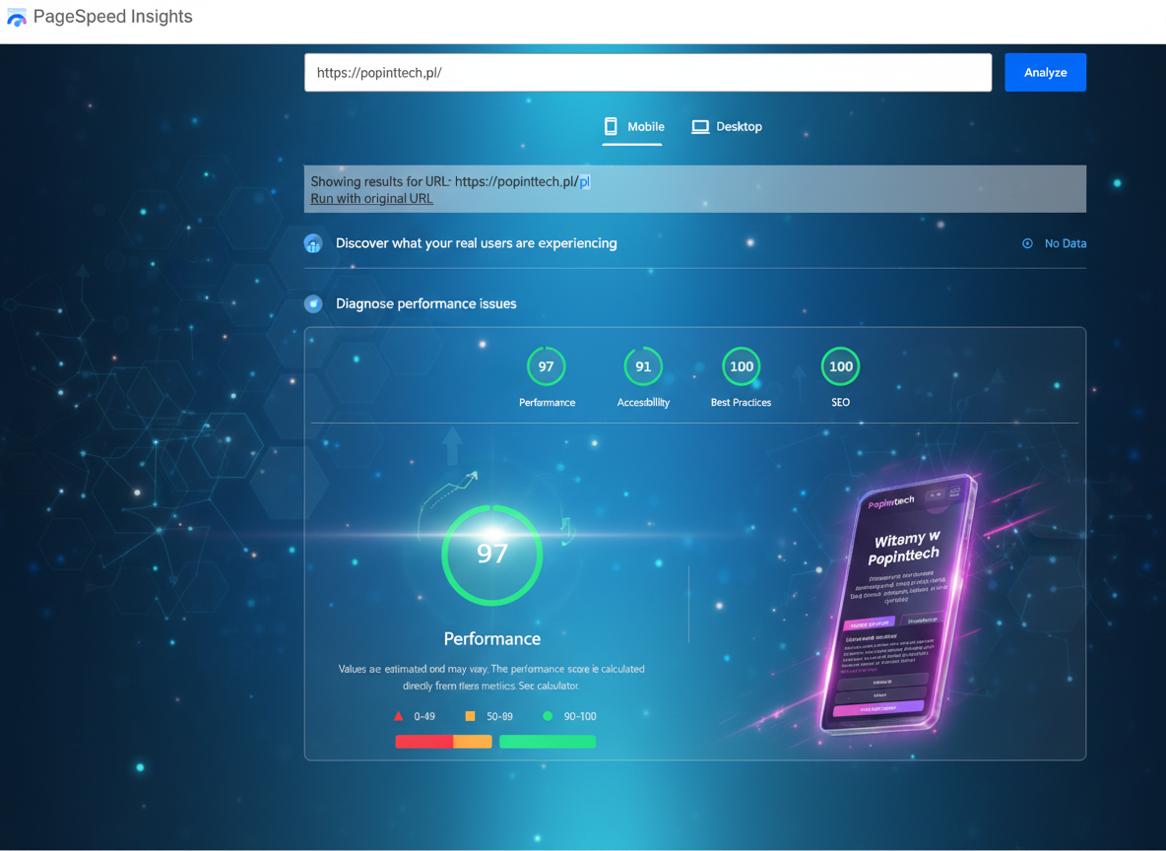Viewport: 1166px width, 851px height.
Task: Click the Popinttech phone screenshot thumbnail
Action: coord(898,604)
